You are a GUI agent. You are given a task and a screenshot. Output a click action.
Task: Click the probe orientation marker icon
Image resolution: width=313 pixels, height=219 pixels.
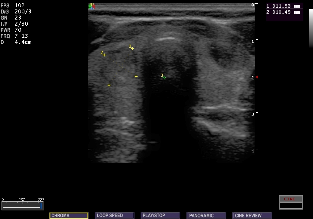(92, 6)
